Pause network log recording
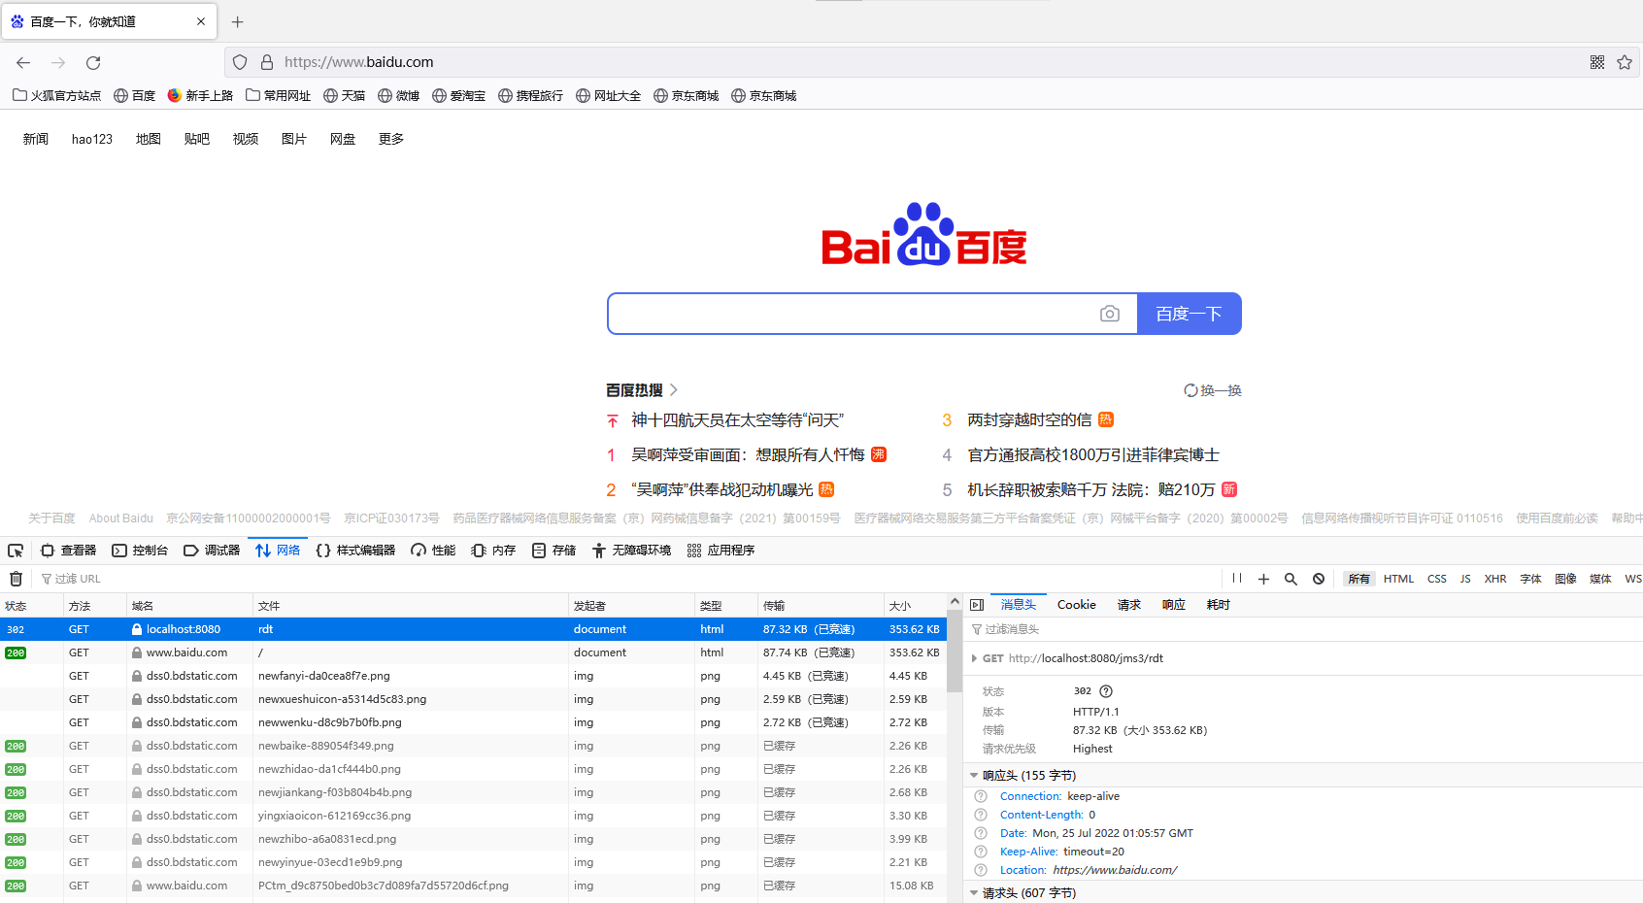 point(1236,578)
